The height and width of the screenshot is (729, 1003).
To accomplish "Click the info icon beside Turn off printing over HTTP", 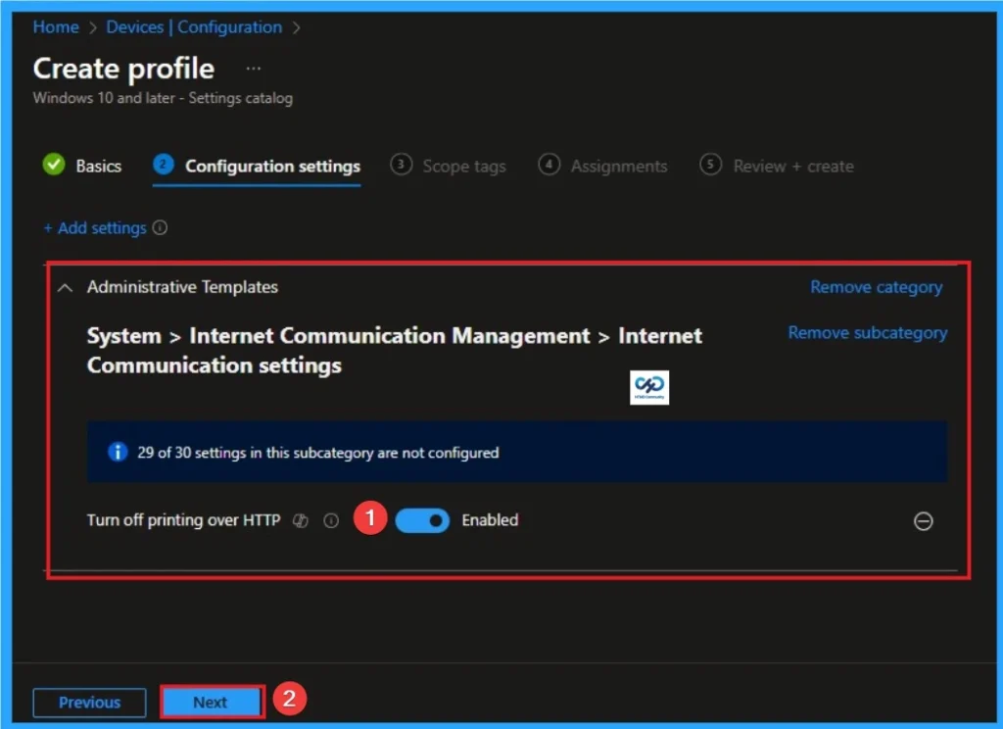I will point(331,520).
